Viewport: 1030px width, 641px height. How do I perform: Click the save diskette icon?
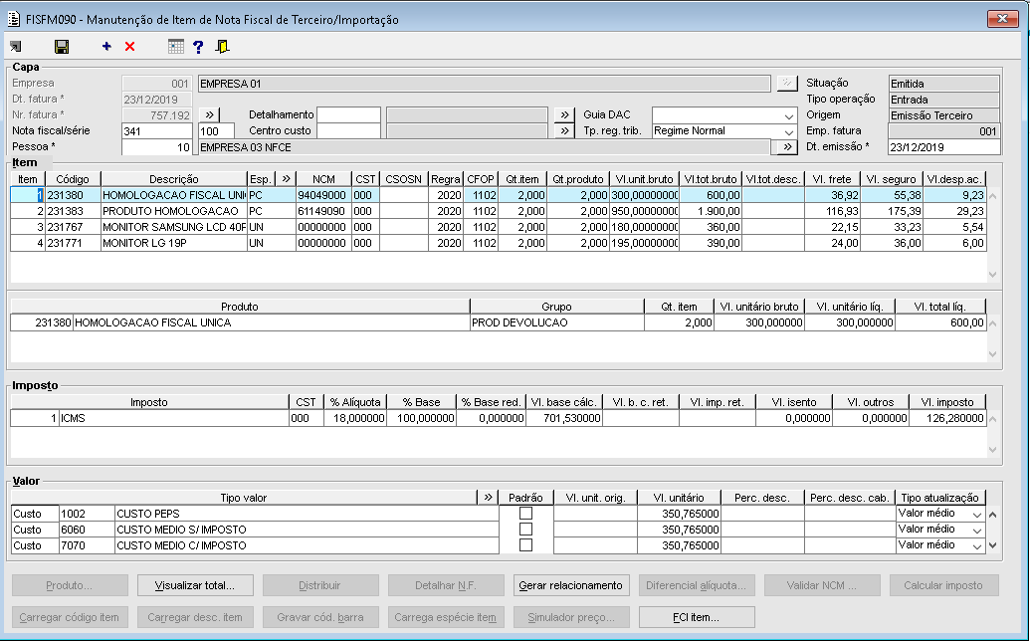click(62, 47)
